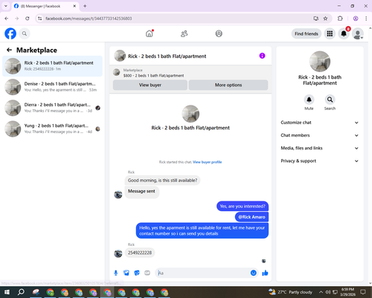The height and width of the screenshot is (298, 372).
Task: Expand Privacy & support section
Action: [320, 161]
